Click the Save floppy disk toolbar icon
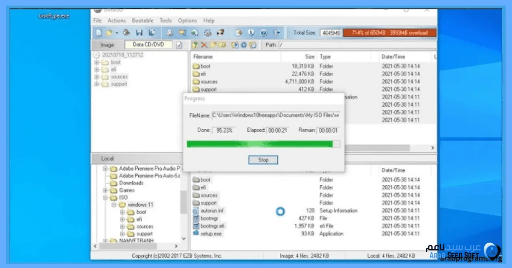Image resolution: width=512 pixels, height=268 pixels. pyautogui.click(x=139, y=32)
